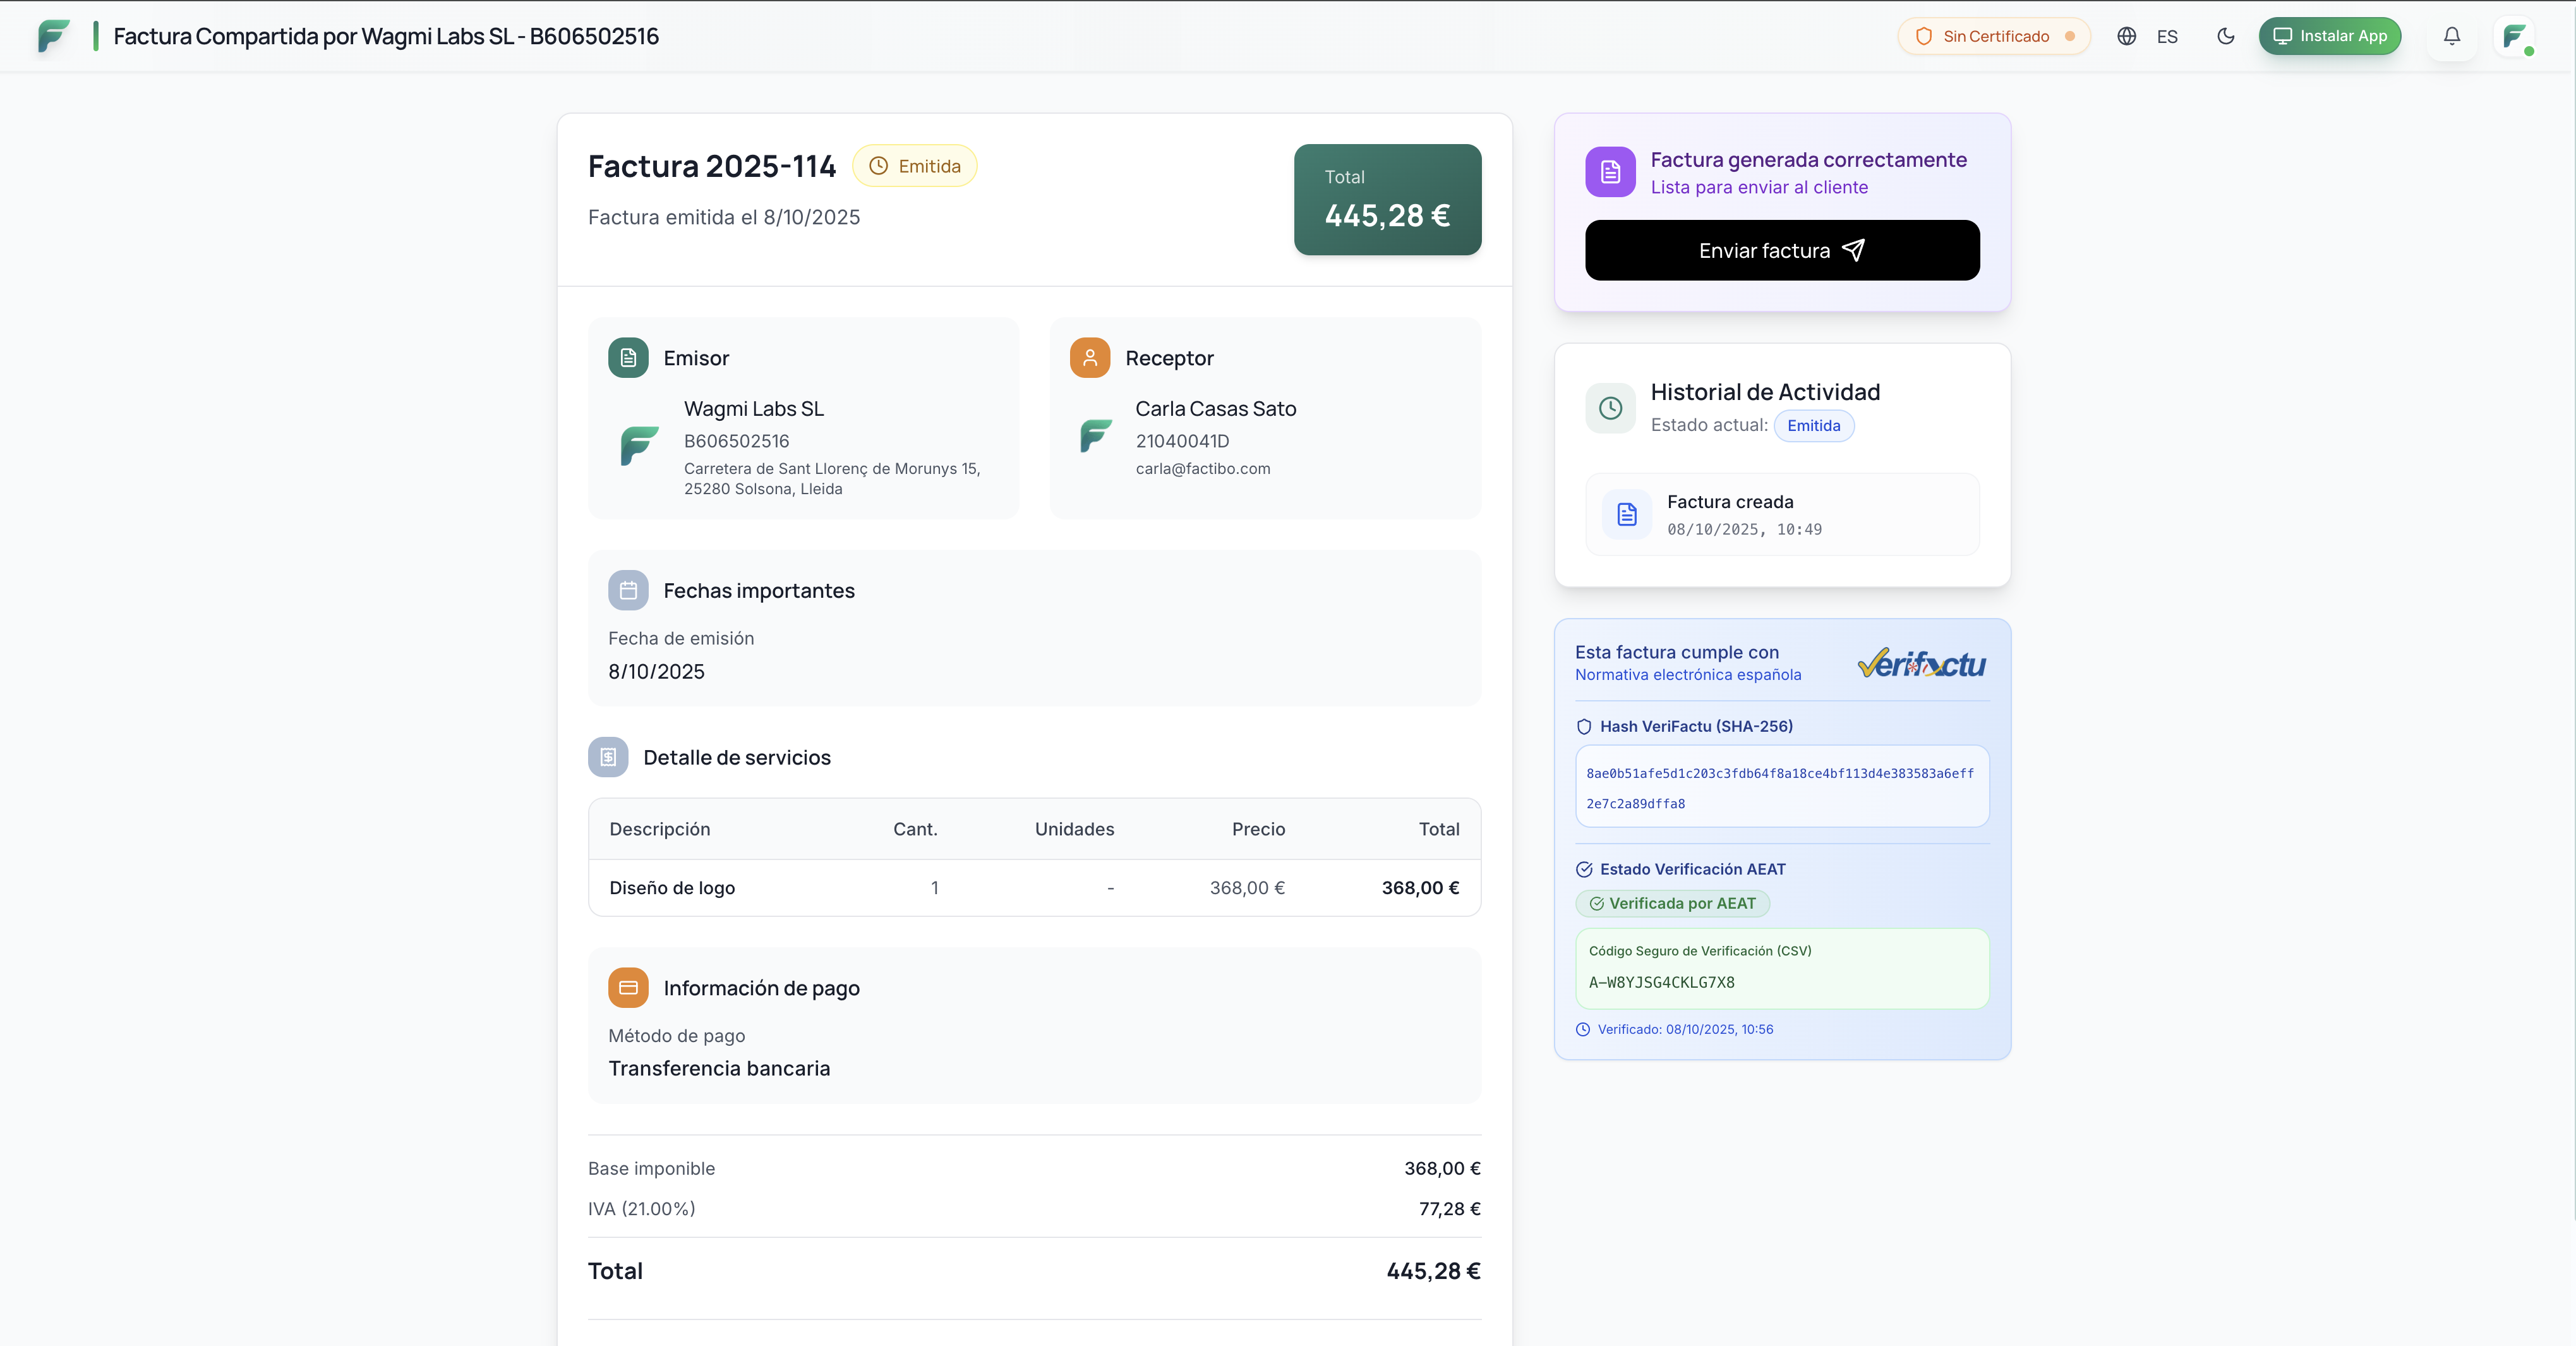The height and width of the screenshot is (1346, 2576).
Task: Click the yellow Emitida status badge
Action: (914, 166)
